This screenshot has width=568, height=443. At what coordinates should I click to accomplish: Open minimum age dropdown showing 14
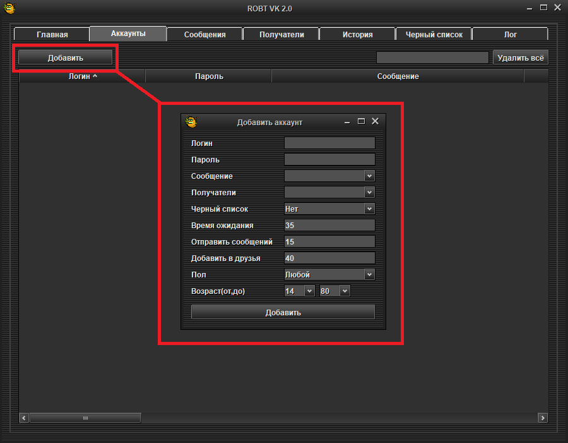click(x=309, y=291)
